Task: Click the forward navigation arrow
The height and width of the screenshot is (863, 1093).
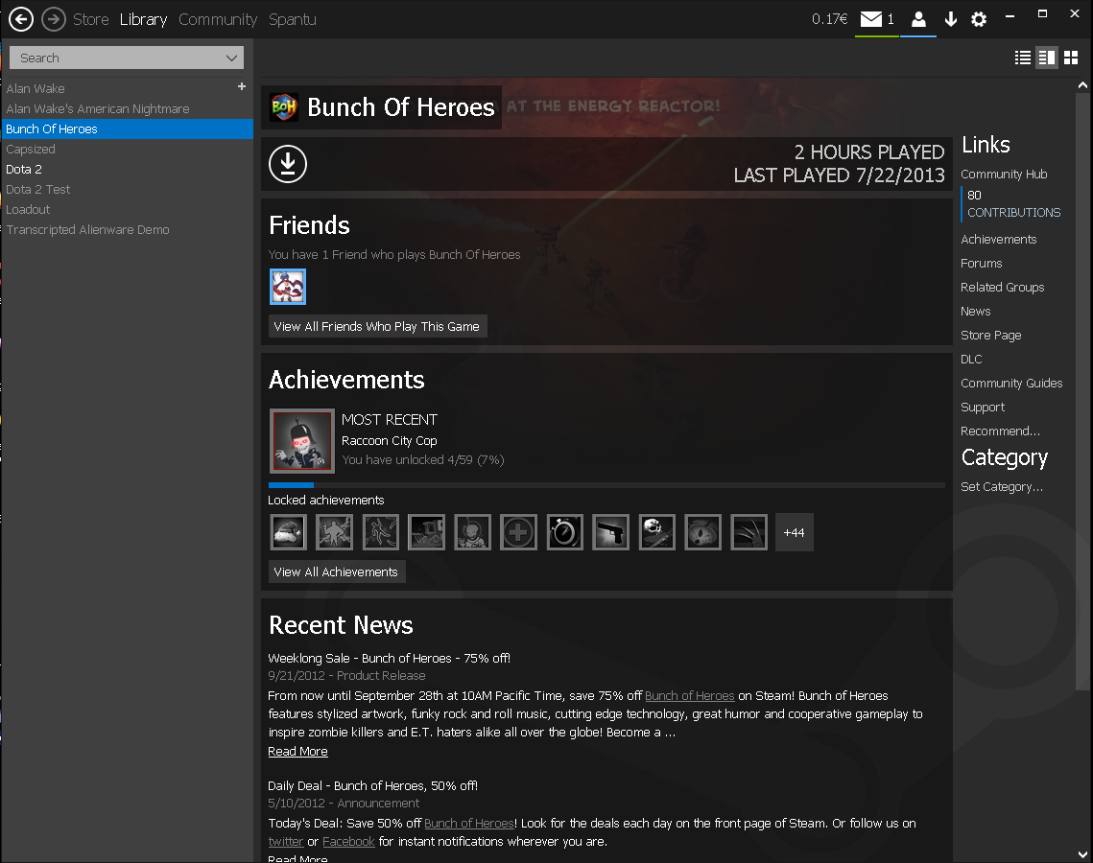Action: (x=54, y=19)
